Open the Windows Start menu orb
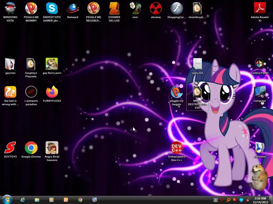 [x=7, y=200]
